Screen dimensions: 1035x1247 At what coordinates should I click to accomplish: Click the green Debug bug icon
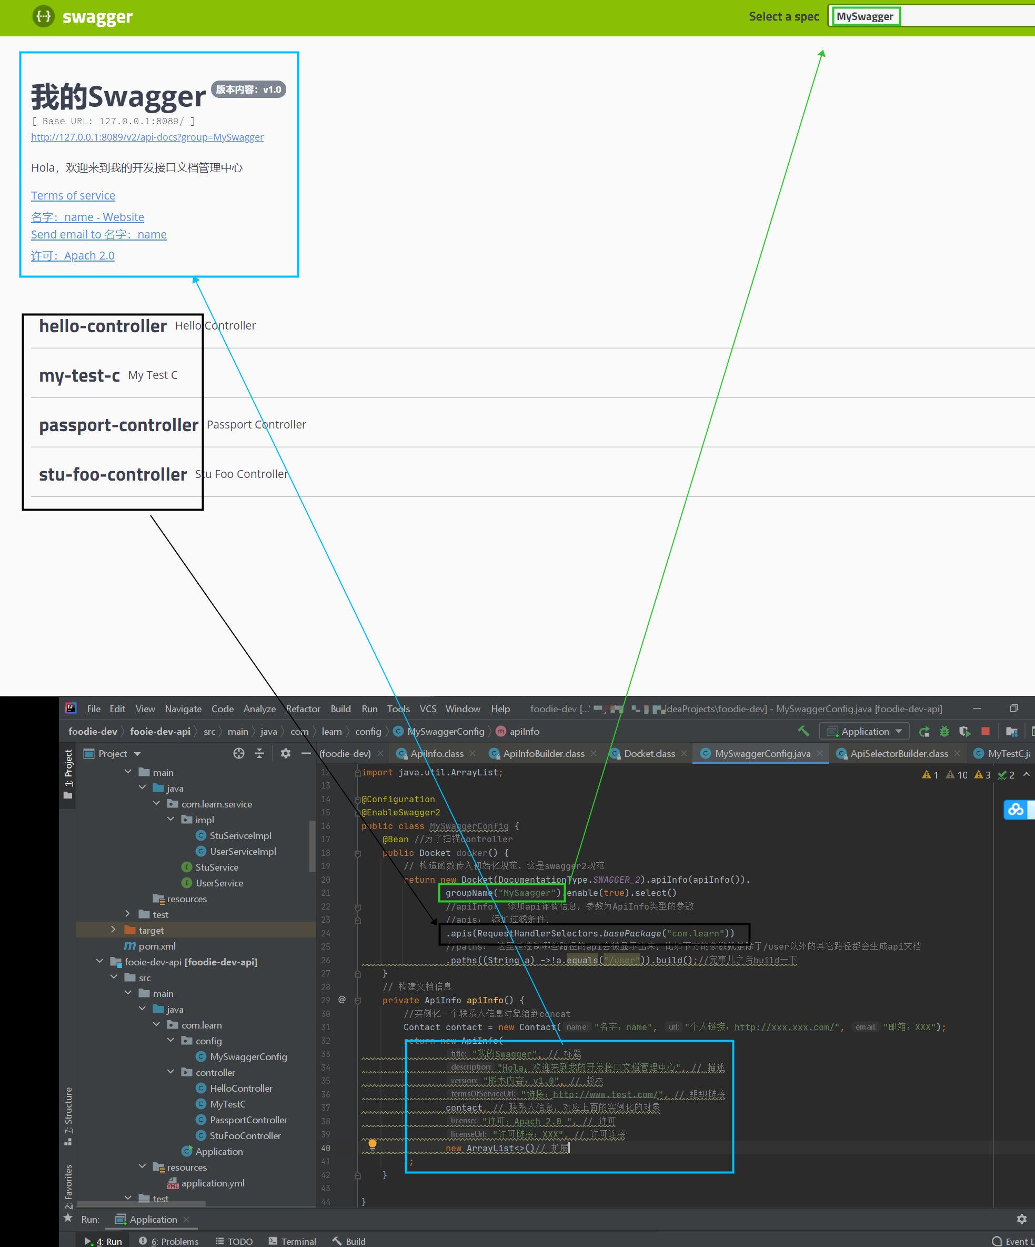pyautogui.click(x=944, y=732)
